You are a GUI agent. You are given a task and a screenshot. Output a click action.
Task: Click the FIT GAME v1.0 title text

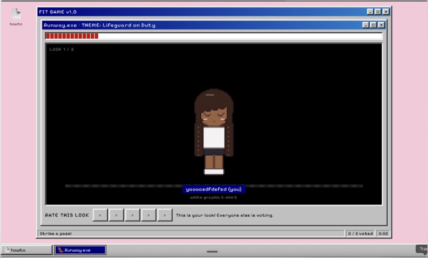click(58, 12)
